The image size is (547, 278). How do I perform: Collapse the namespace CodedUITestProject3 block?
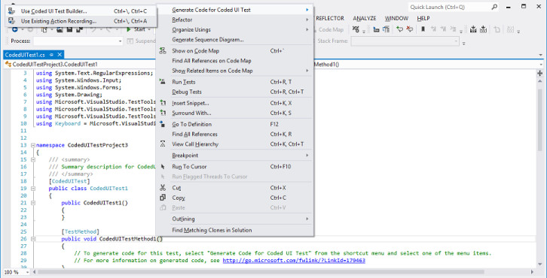[33, 145]
